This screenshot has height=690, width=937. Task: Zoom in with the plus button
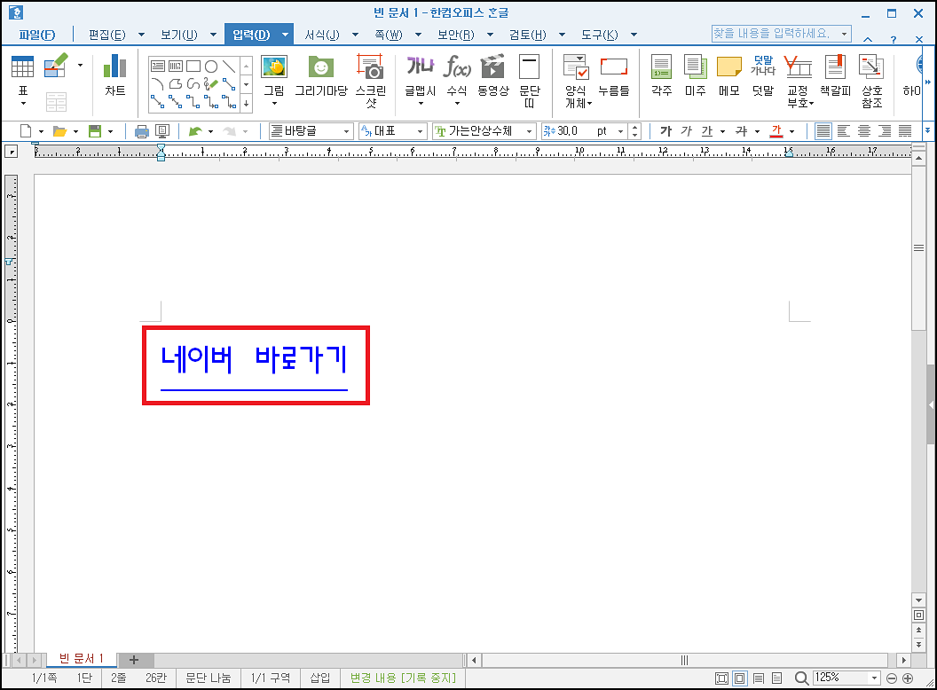pos(908,678)
